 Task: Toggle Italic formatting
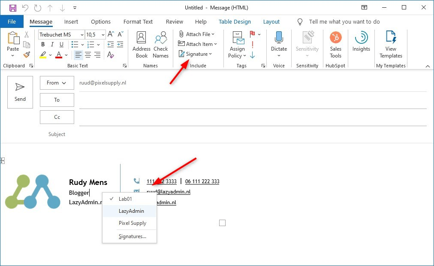52,45
